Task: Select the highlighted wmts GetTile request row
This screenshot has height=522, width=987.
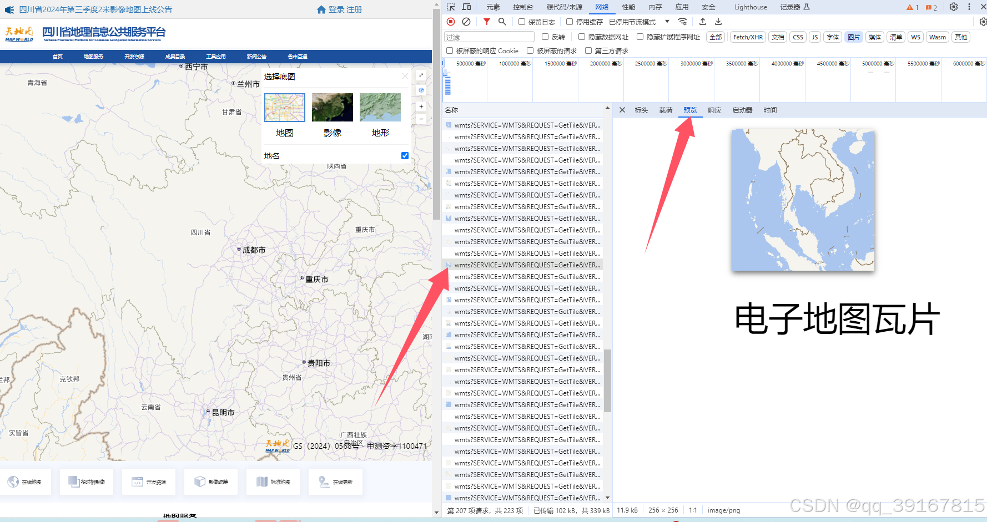Action: [x=522, y=265]
